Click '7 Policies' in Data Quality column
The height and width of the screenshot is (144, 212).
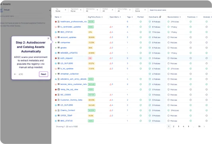(156, 32)
